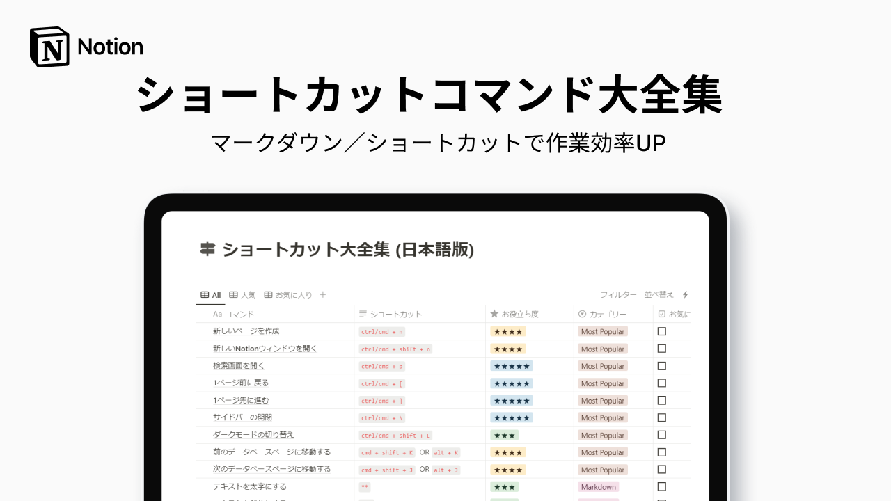Click the ctrl/cmd + [ shortcut cell
This screenshot has width=891, height=501.
[382, 384]
